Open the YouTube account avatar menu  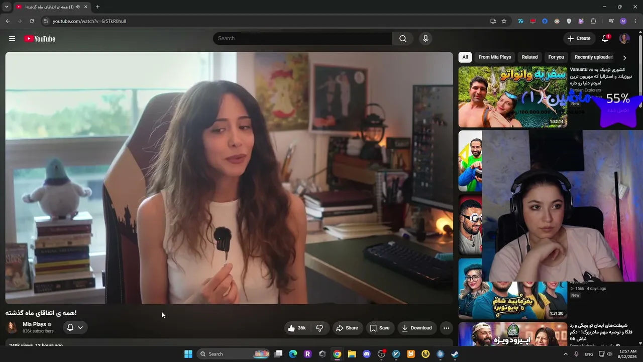(x=624, y=39)
